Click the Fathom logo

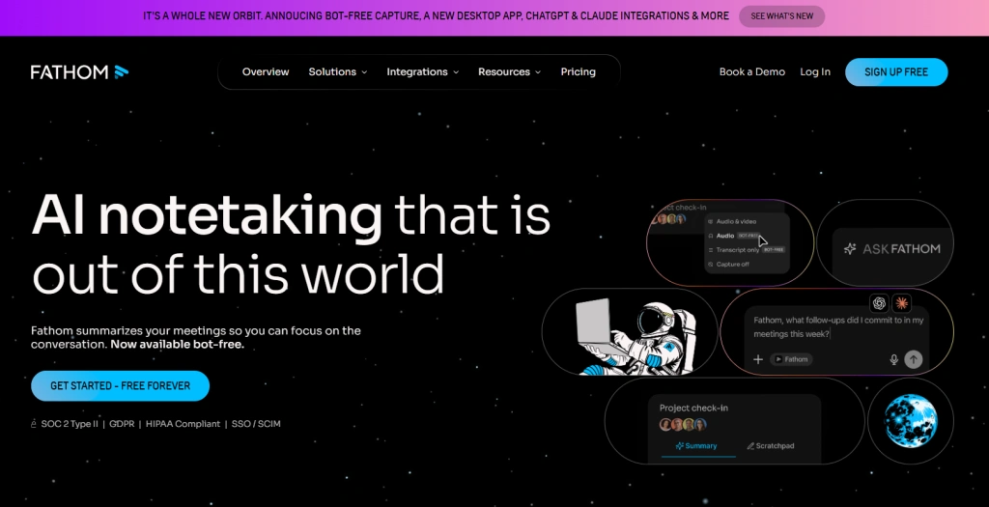pos(79,71)
